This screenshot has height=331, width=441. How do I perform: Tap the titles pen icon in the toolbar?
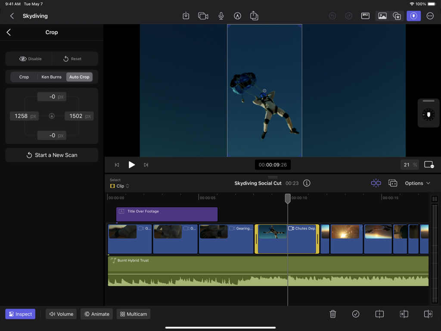pos(237,16)
